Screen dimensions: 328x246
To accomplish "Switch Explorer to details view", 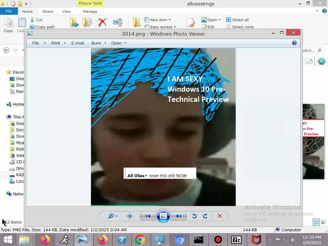I will pos(316,222).
